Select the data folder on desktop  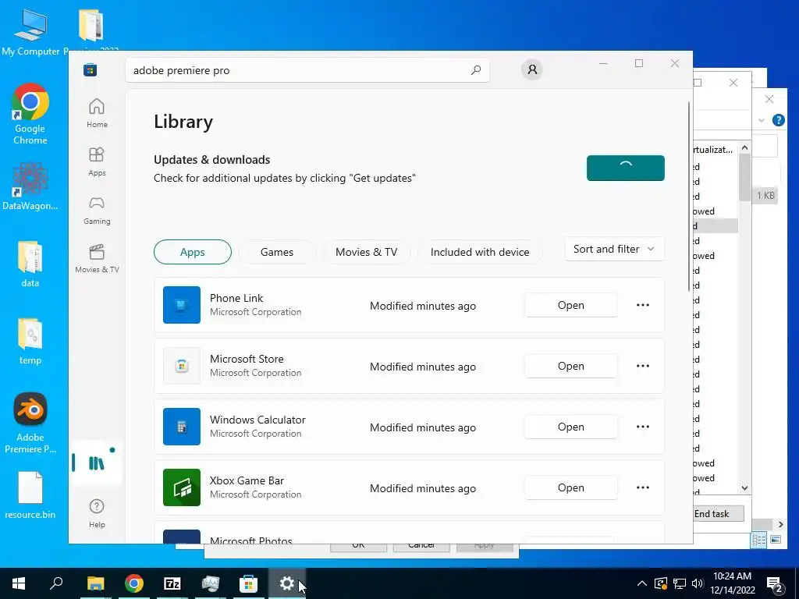click(30, 264)
